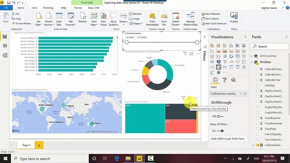
Task: Tick the FiscalSemester field checkbox
Action: click(258, 123)
